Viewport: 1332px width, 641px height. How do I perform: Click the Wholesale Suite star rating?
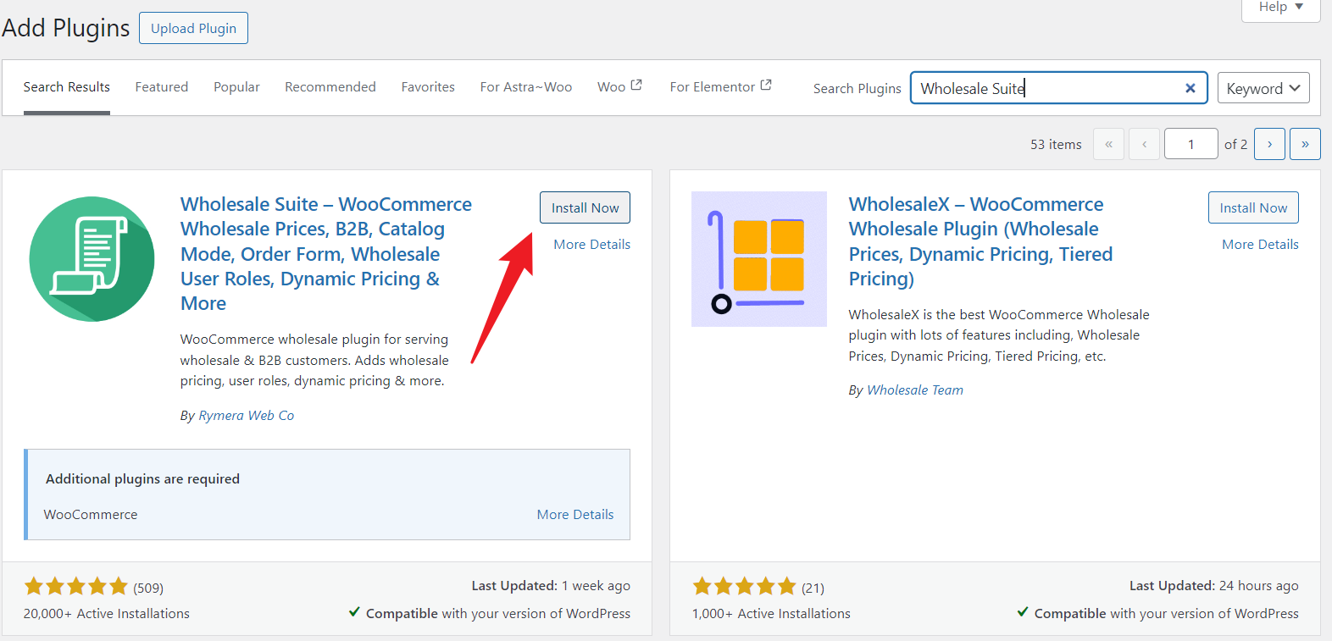coord(76,586)
